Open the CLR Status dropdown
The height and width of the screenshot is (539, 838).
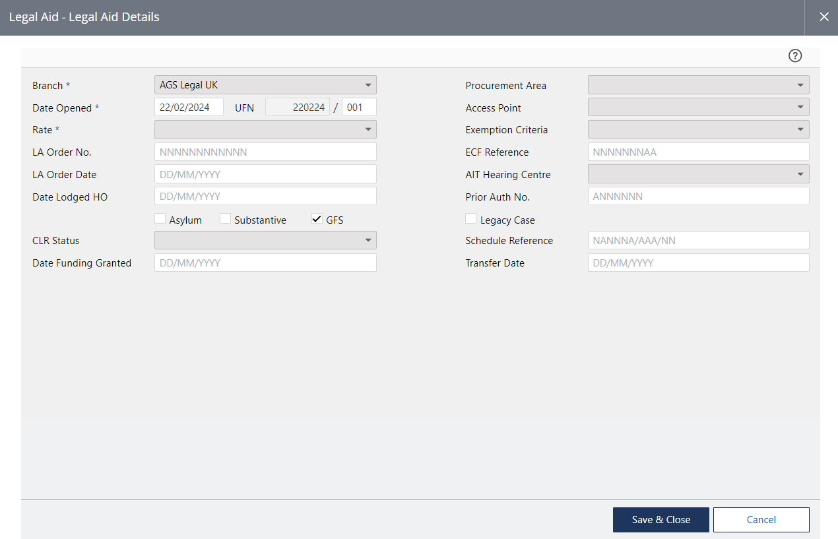(265, 240)
